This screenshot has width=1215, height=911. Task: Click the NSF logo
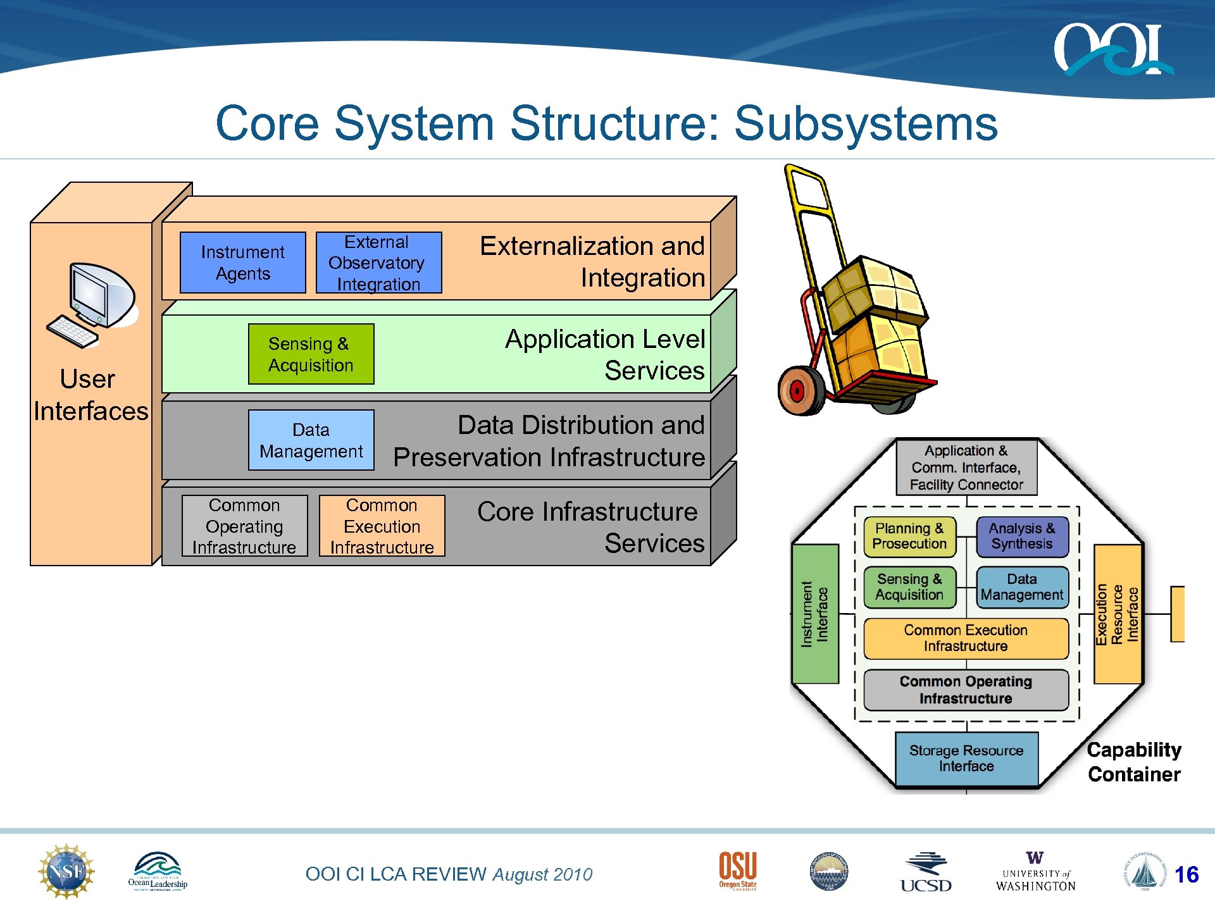[x=66, y=871]
